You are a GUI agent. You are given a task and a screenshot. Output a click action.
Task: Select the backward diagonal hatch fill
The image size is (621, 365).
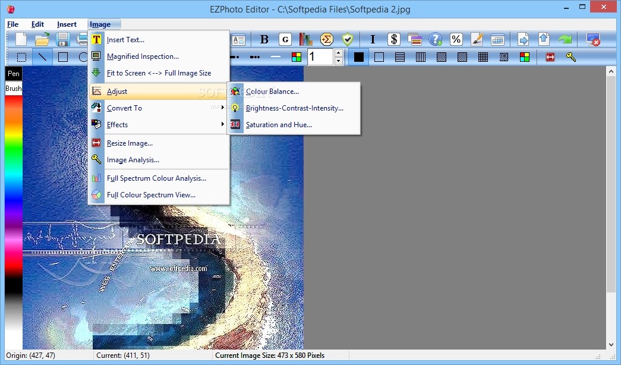(x=462, y=57)
